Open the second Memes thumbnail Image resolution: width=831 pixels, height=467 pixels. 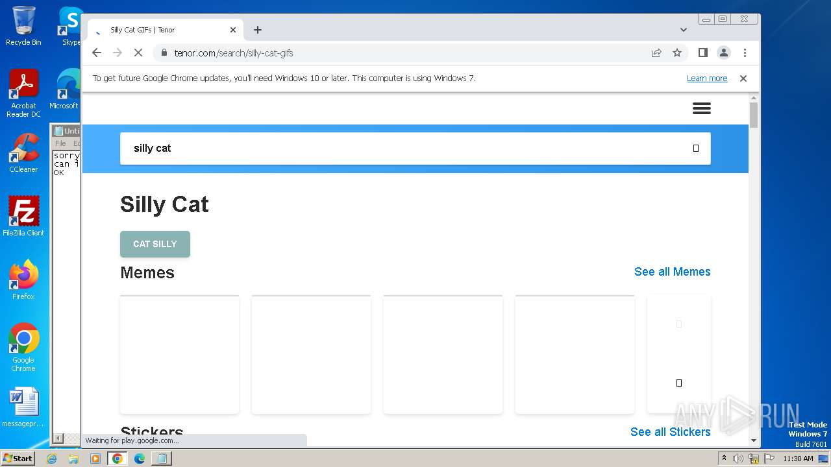pos(312,354)
